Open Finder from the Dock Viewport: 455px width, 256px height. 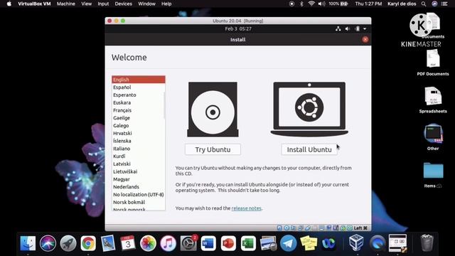click(28, 243)
